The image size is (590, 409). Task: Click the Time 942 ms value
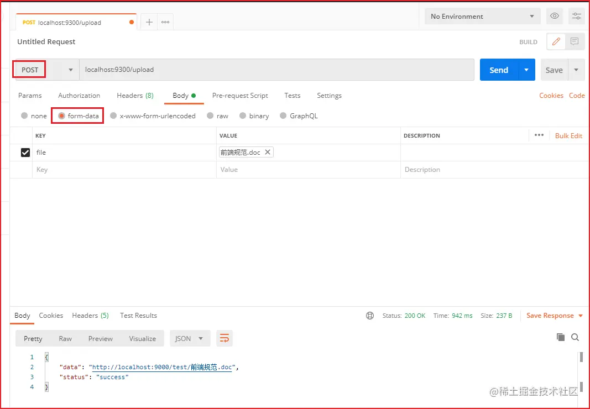(x=462, y=316)
